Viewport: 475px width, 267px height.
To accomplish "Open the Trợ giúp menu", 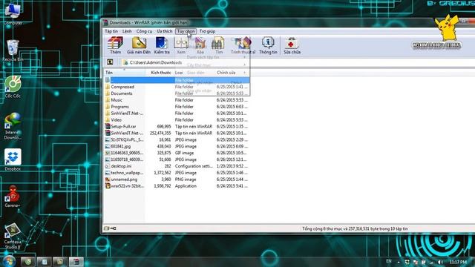I will pyautogui.click(x=208, y=31).
